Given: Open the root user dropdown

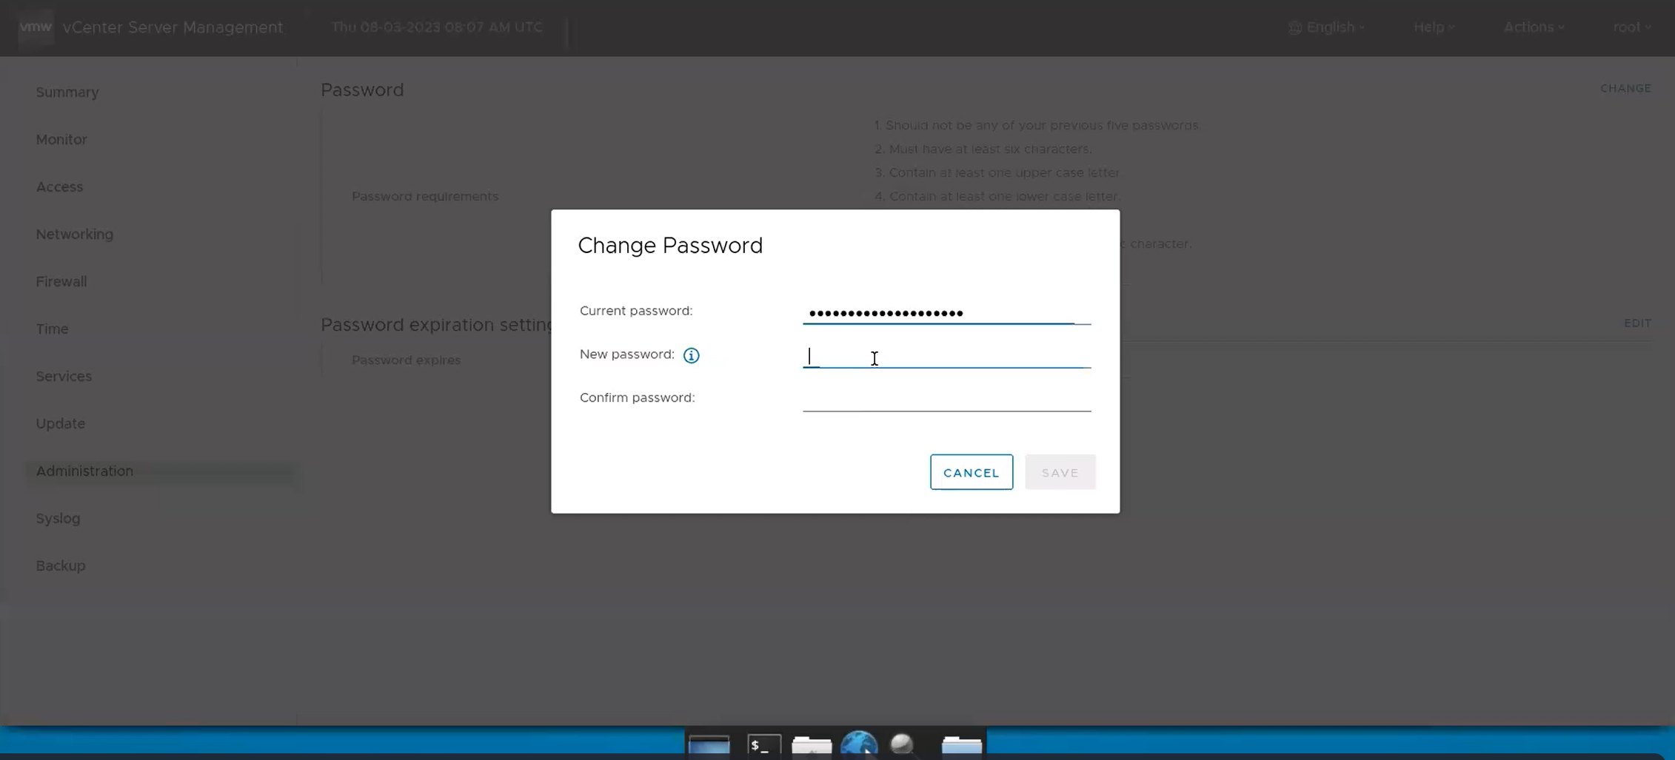Looking at the screenshot, I should click(x=1632, y=27).
